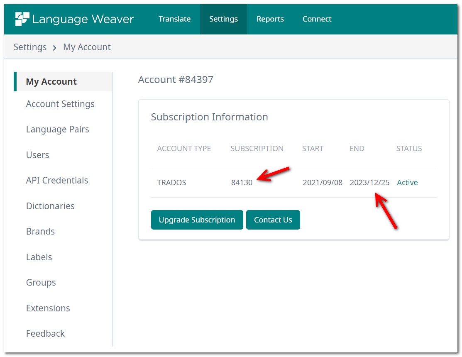Viewport: 462px width, 357px height.
Task: Click the Upgrade Subscription button
Action: (197, 220)
